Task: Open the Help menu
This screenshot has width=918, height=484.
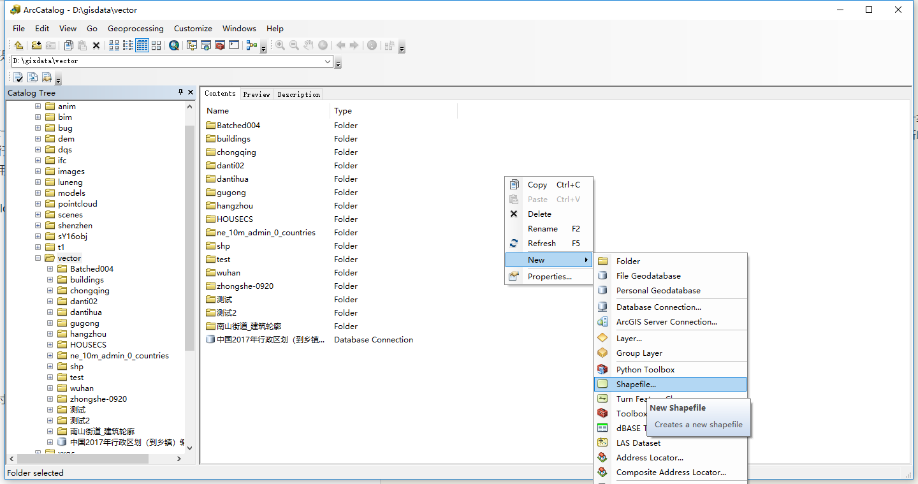Action: (275, 28)
